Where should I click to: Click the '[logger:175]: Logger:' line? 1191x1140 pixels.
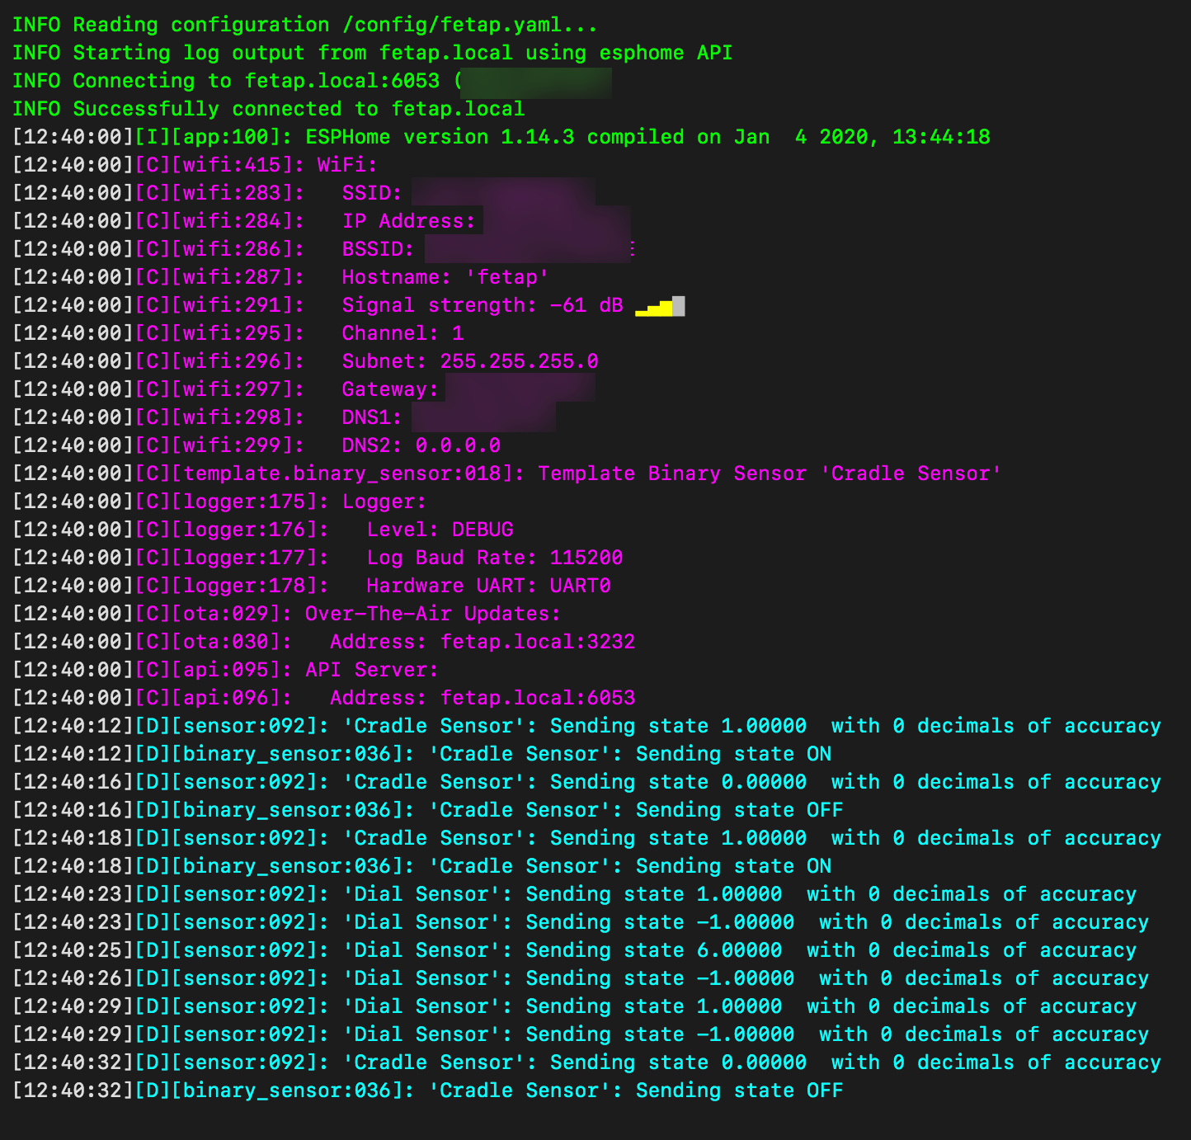point(219,502)
